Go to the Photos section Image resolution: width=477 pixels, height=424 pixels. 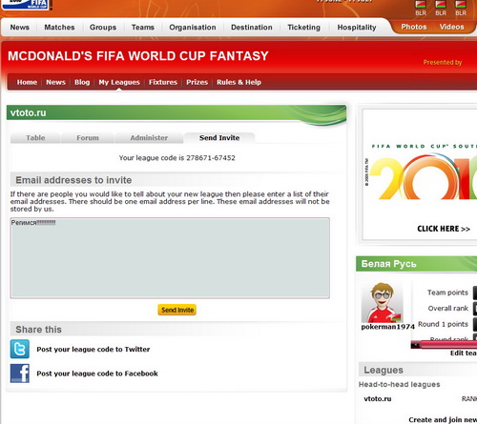(x=414, y=27)
